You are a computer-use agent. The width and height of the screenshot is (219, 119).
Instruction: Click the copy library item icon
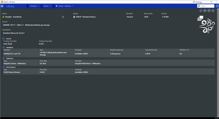pyautogui.click(x=209, y=11)
